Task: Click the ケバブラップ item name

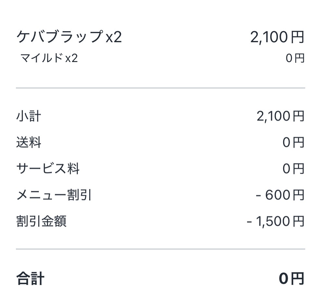Action: (60, 37)
